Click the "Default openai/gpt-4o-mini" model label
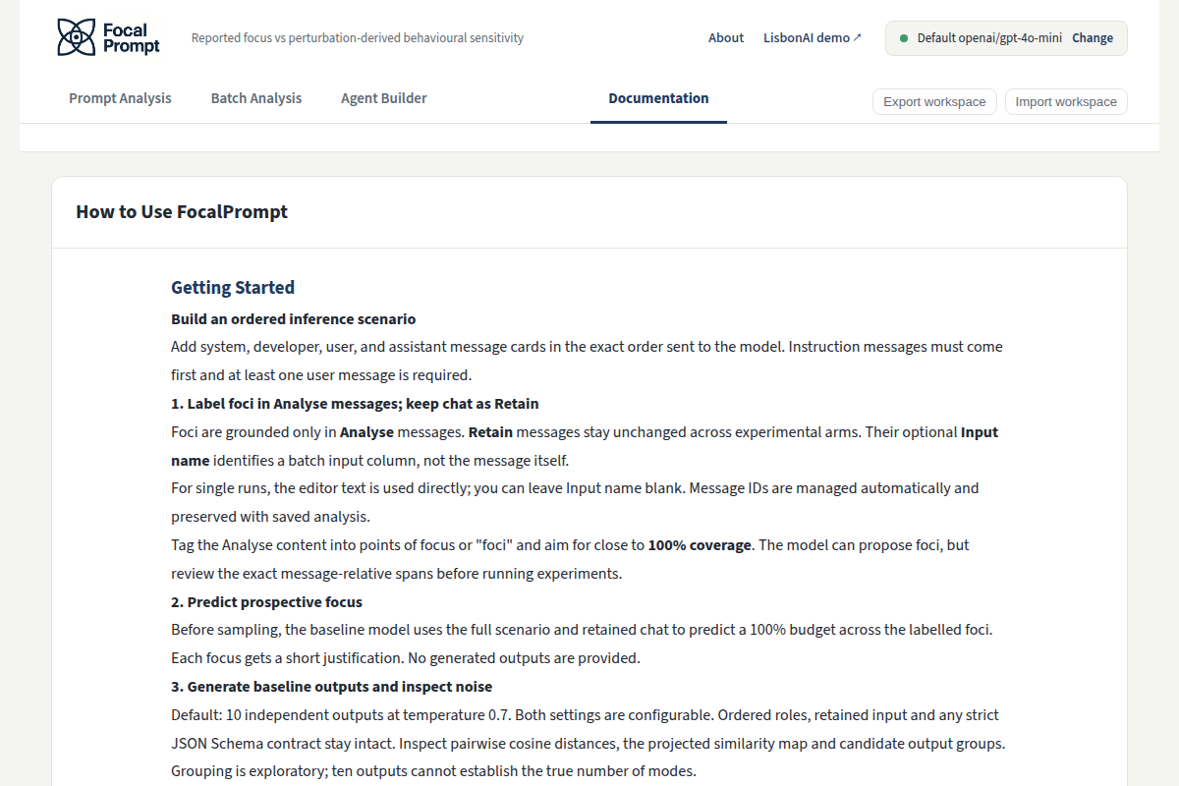 coord(989,38)
